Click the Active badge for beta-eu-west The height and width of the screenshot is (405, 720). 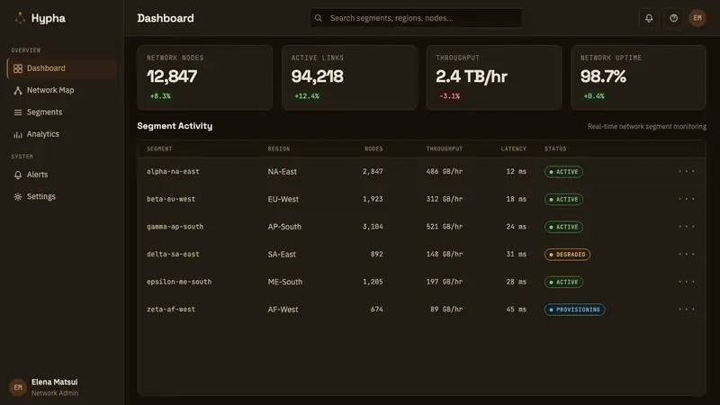click(564, 199)
